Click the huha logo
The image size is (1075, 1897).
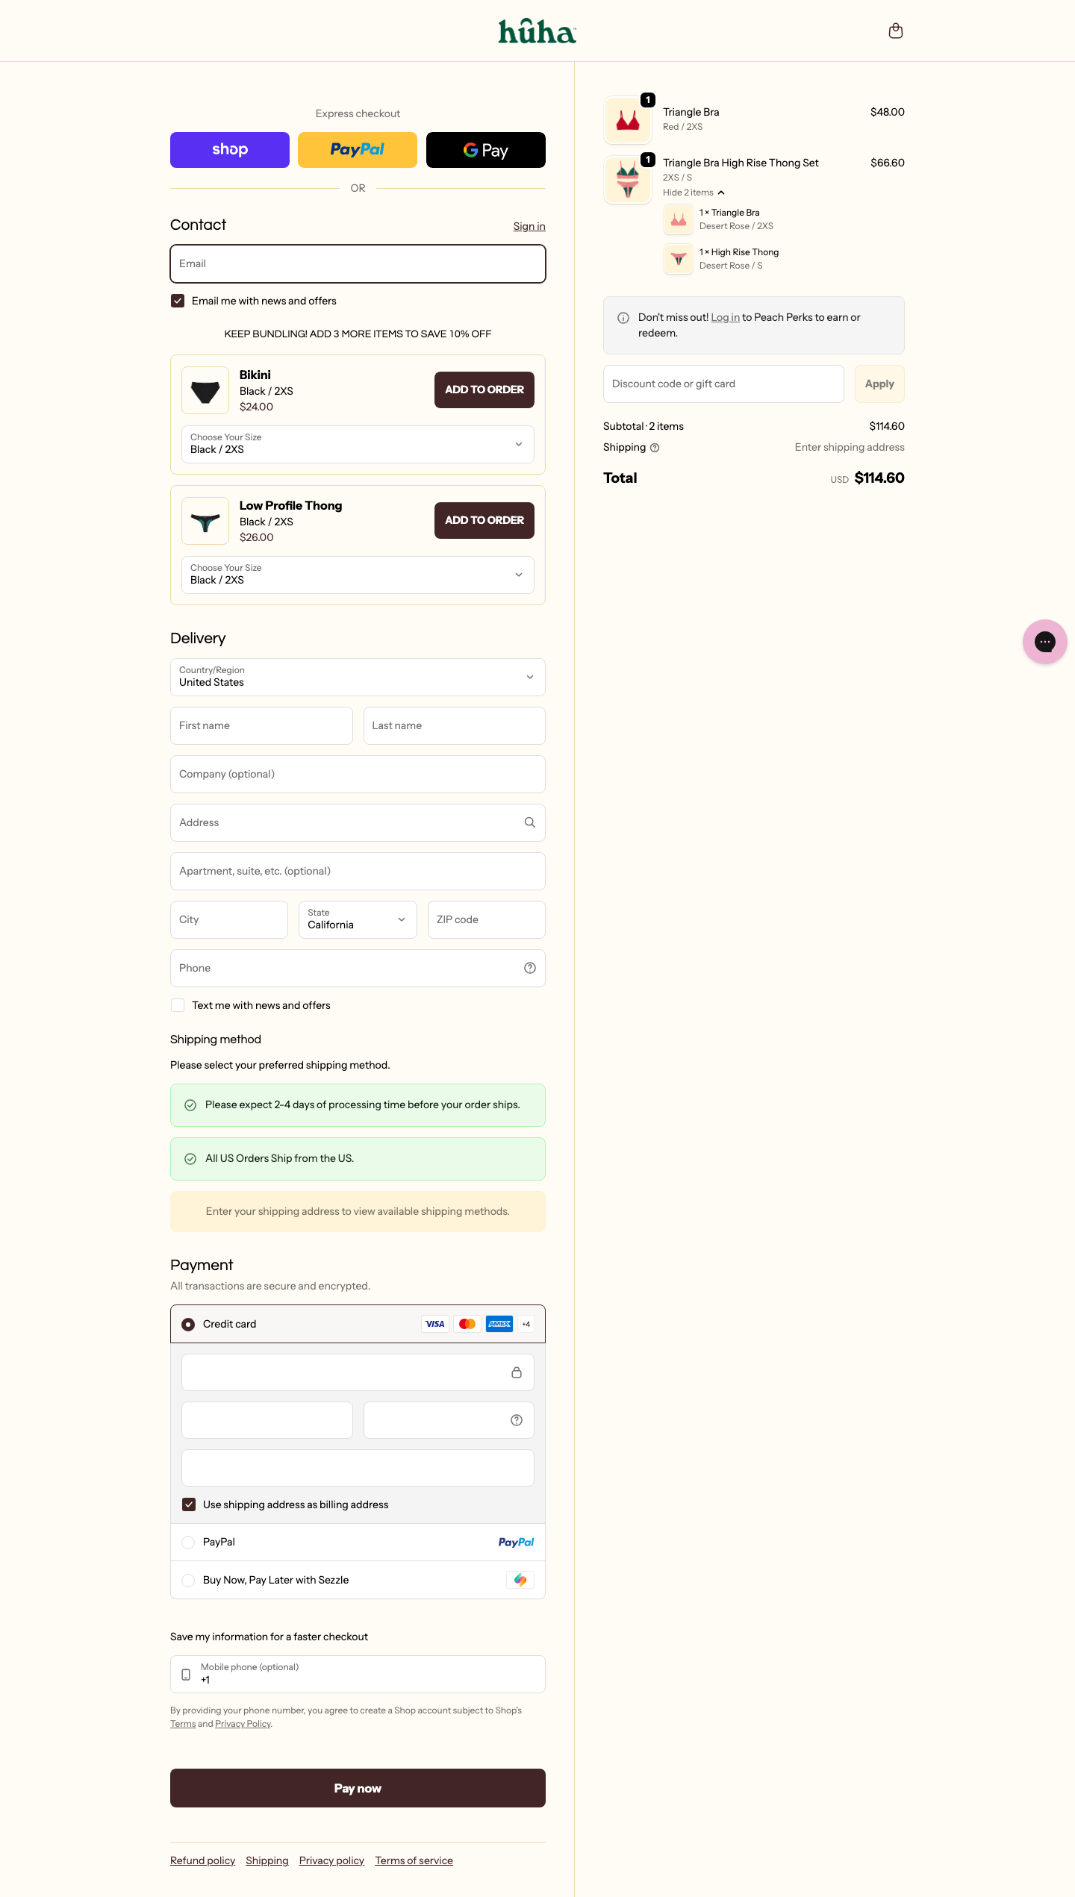click(536, 31)
